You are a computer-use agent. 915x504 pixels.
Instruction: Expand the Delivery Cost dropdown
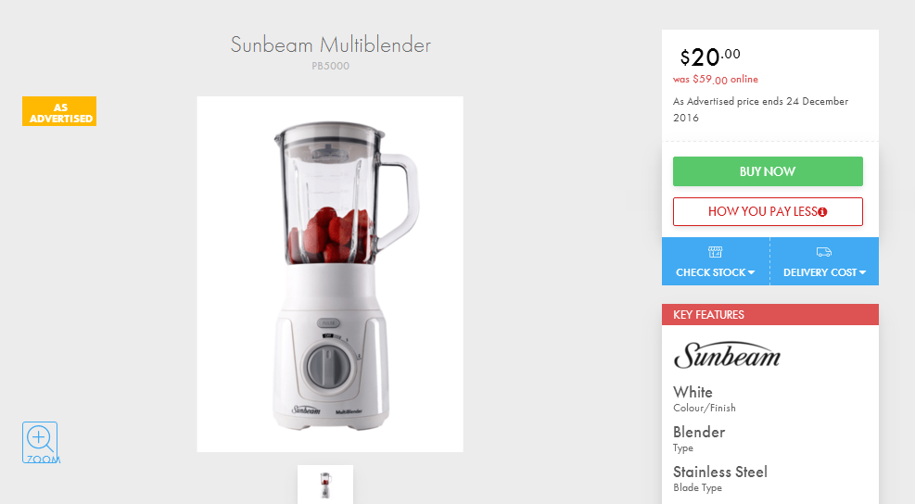pyautogui.click(x=824, y=261)
